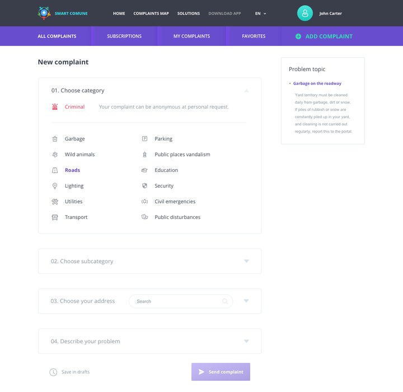Open the Home menu item
This screenshot has width=403, height=392.
click(x=119, y=13)
